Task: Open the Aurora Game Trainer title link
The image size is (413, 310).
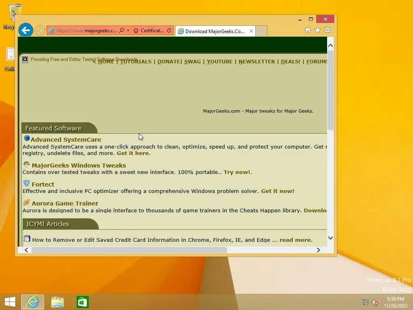Action: pos(65,203)
